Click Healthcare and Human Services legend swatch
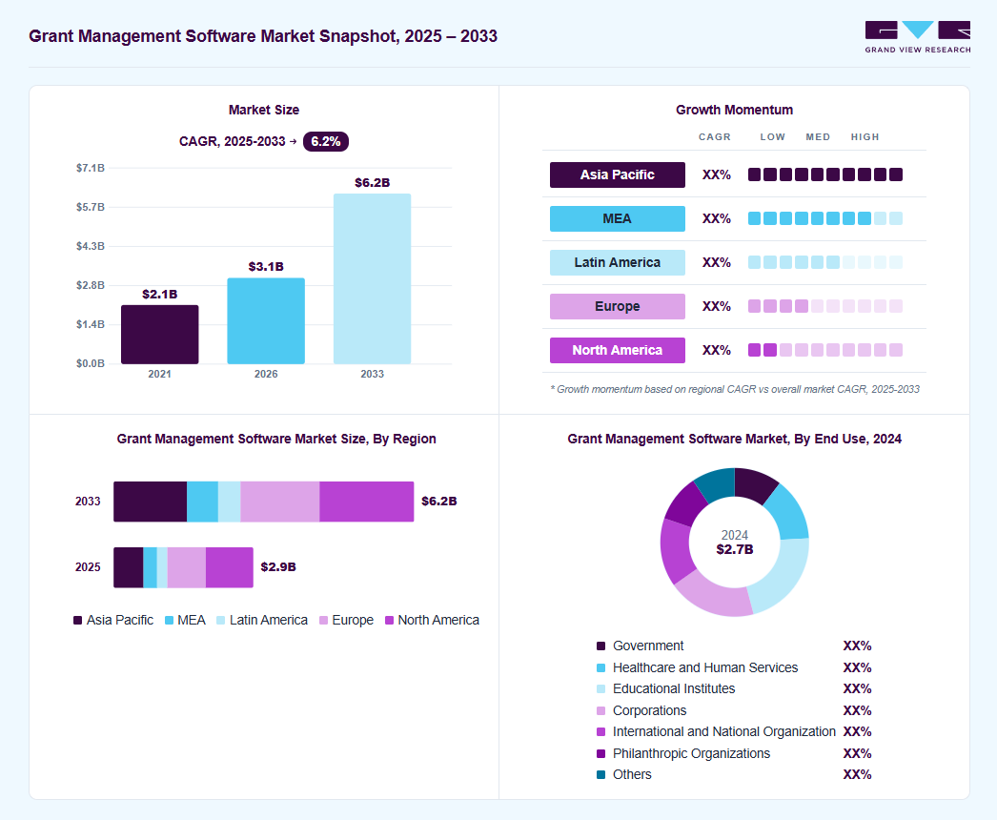 pos(600,668)
